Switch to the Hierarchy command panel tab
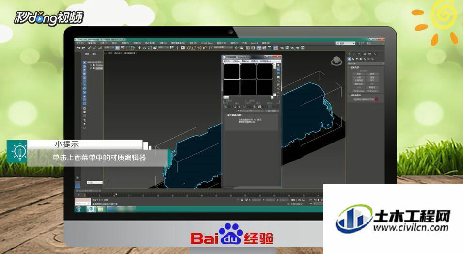The height and width of the screenshot is (254, 463). click(x=359, y=54)
